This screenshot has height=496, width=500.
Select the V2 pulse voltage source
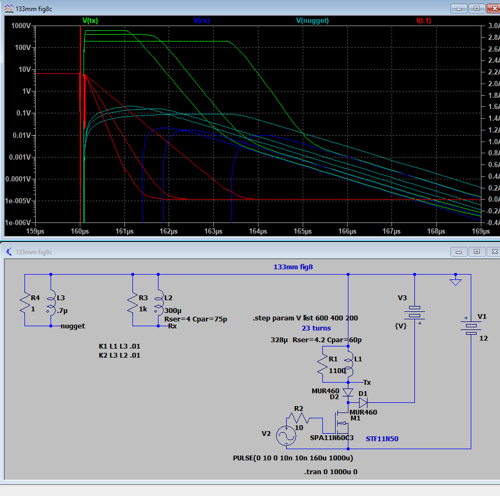[x=285, y=436]
